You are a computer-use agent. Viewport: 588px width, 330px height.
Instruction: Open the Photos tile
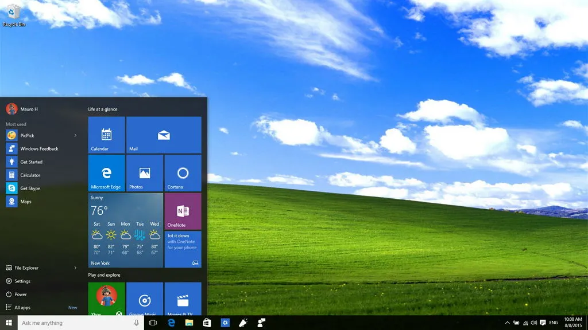(x=144, y=173)
